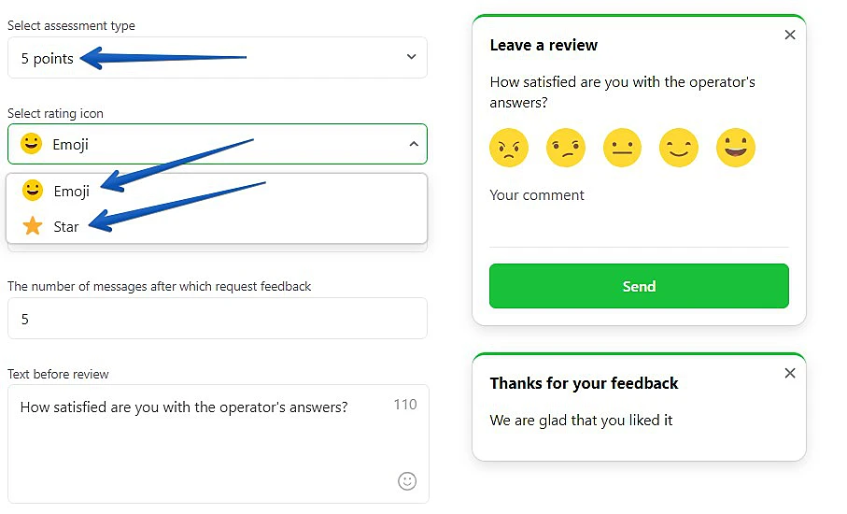Viewport: 847px width, 514px height.
Task: Open emoji picker in text before review
Action: [x=407, y=480]
